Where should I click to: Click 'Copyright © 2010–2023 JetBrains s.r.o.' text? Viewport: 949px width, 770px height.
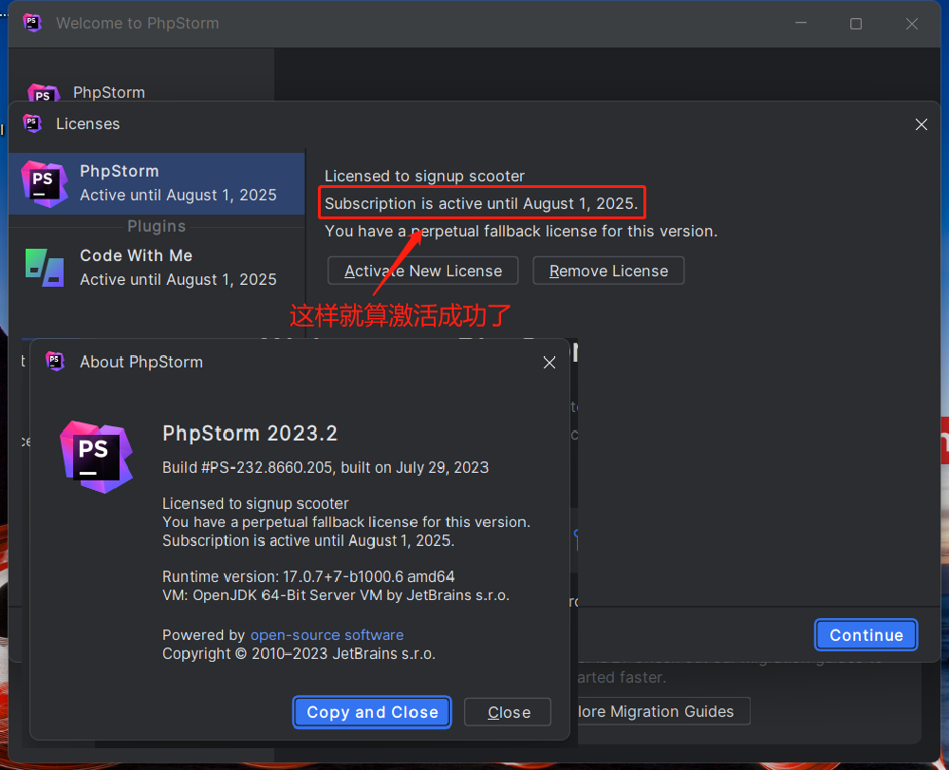click(x=299, y=654)
